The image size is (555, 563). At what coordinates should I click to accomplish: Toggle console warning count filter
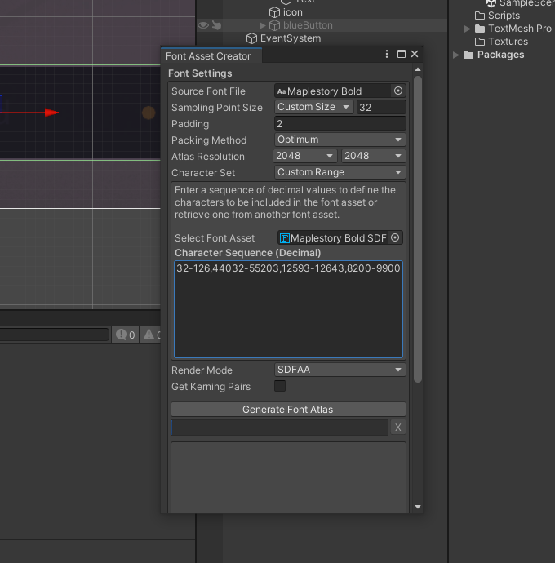click(150, 335)
